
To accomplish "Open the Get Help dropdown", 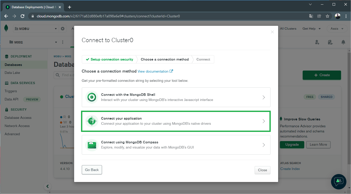I will [312, 29].
